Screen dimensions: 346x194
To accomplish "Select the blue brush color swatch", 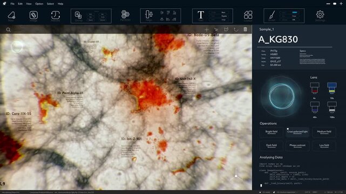I will 295,12.
